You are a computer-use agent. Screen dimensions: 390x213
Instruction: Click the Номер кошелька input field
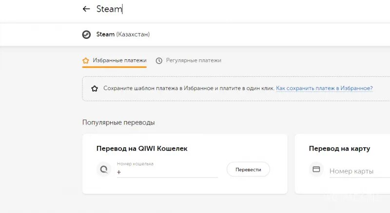167,172
